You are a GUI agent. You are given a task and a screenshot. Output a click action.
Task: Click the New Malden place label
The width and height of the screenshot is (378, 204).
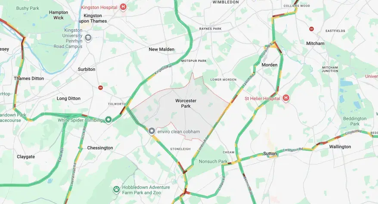(x=161, y=49)
